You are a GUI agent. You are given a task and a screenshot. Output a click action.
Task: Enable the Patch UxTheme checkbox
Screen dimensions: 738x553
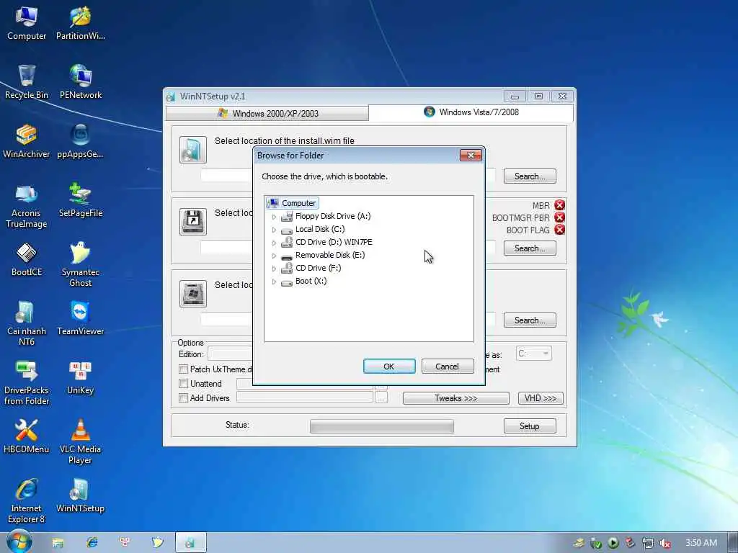coord(184,369)
